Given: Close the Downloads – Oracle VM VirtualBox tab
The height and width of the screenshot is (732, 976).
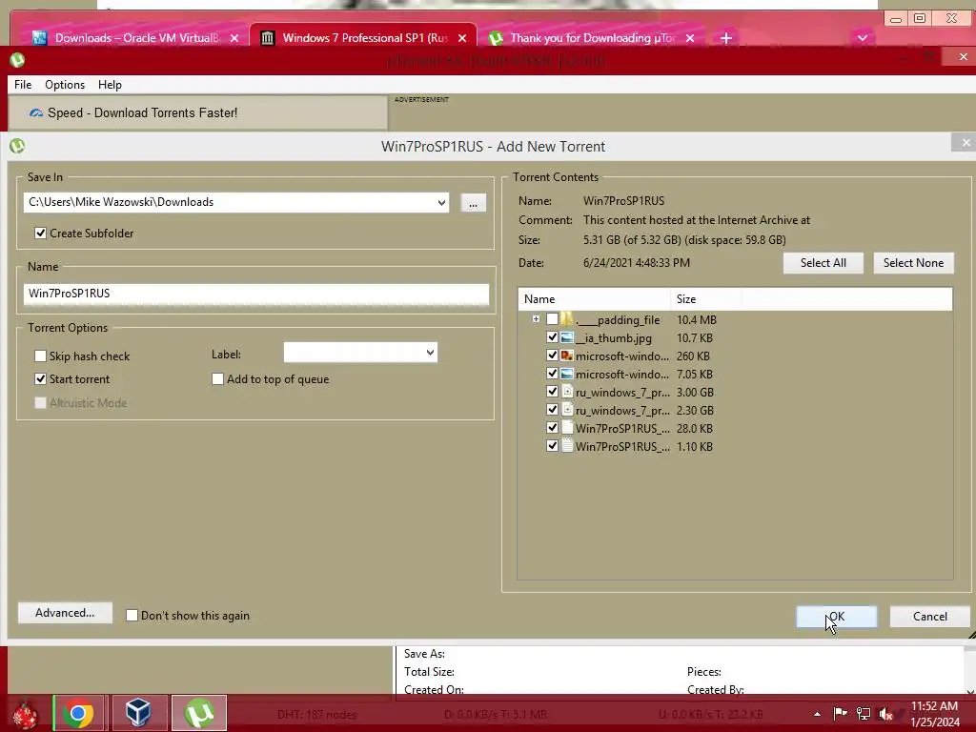Looking at the screenshot, I should click(234, 38).
